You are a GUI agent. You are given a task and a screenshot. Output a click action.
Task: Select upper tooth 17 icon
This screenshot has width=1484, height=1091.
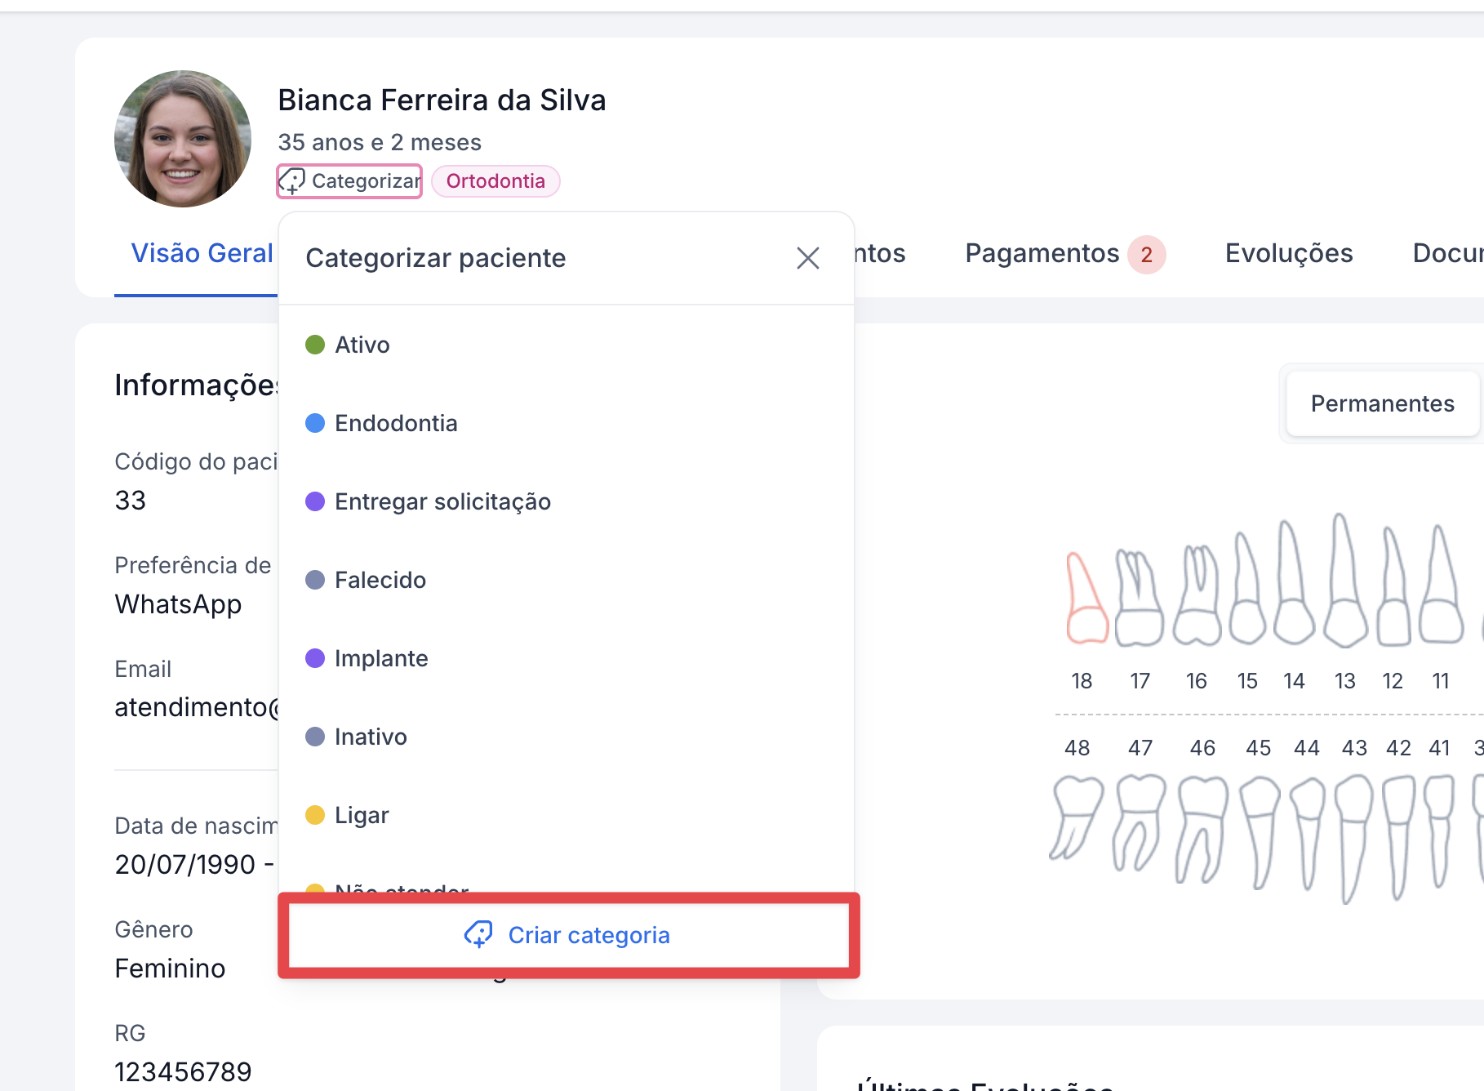pos(1139,600)
